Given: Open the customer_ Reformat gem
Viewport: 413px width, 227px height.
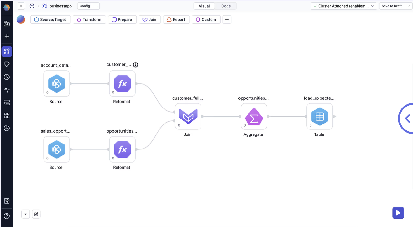Looking at the screenshot, I should coord(122,84).
